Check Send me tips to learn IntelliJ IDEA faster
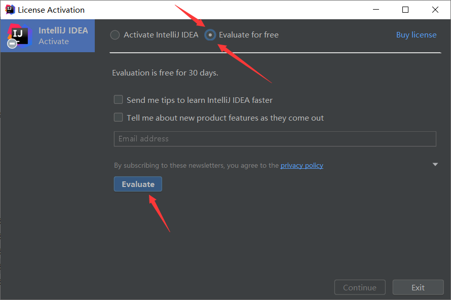 [x=118, y=99]
